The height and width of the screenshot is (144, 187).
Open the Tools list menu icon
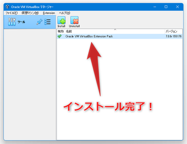(x=48, y=22)
